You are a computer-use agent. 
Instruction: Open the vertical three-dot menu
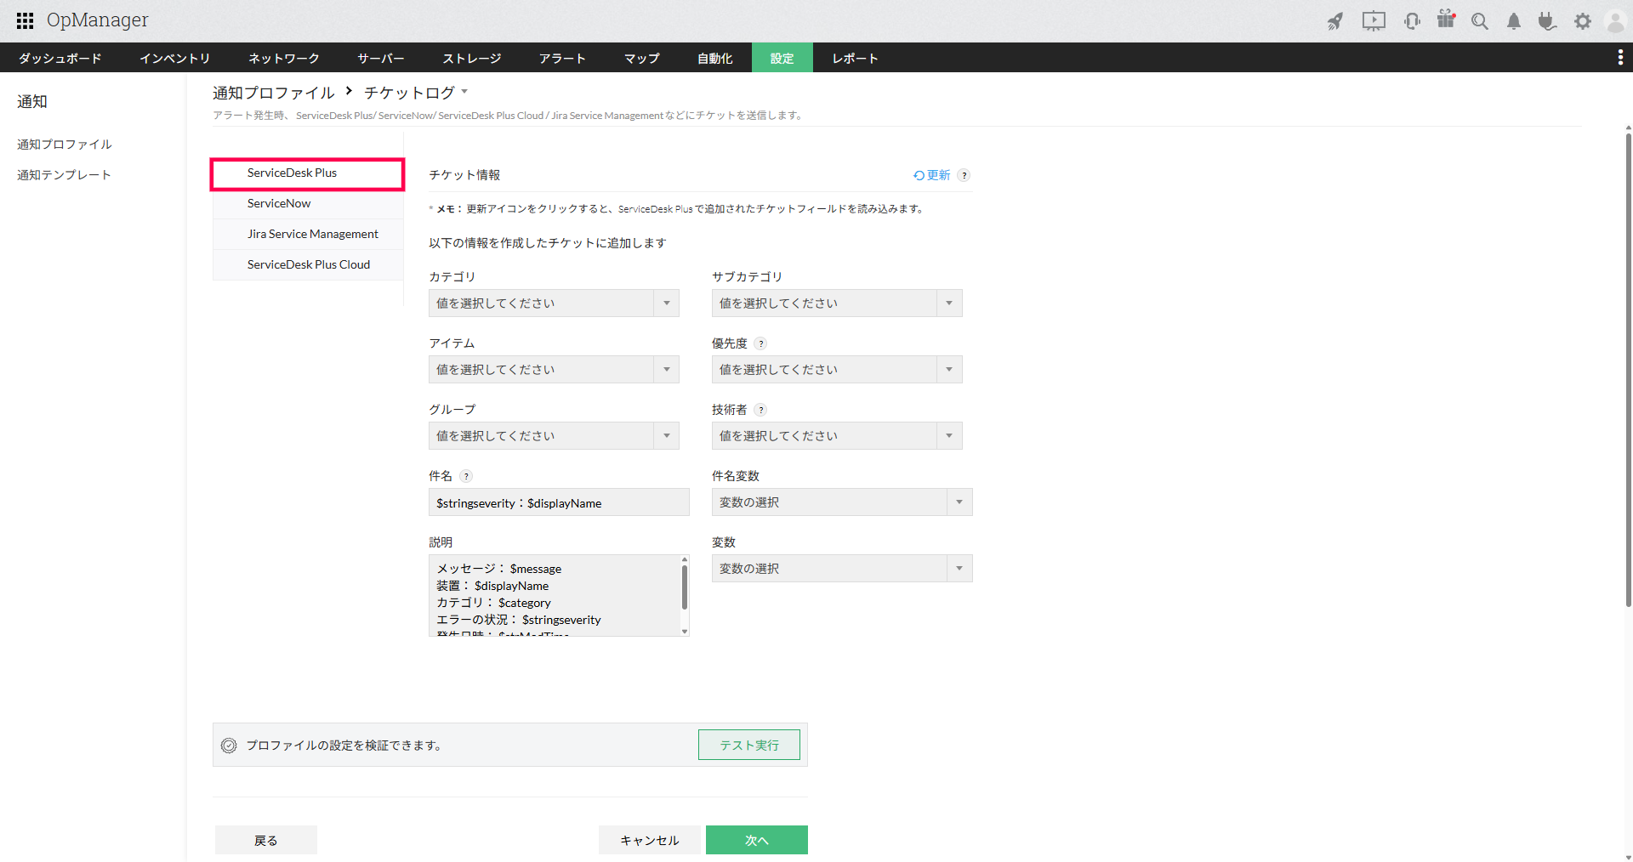coord(1620,57)
